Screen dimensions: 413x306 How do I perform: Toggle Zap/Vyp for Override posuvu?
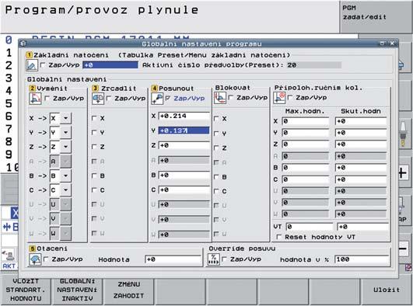point(224,259)
